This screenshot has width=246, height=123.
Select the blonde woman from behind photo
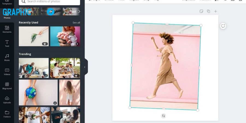tap(70, 93)
